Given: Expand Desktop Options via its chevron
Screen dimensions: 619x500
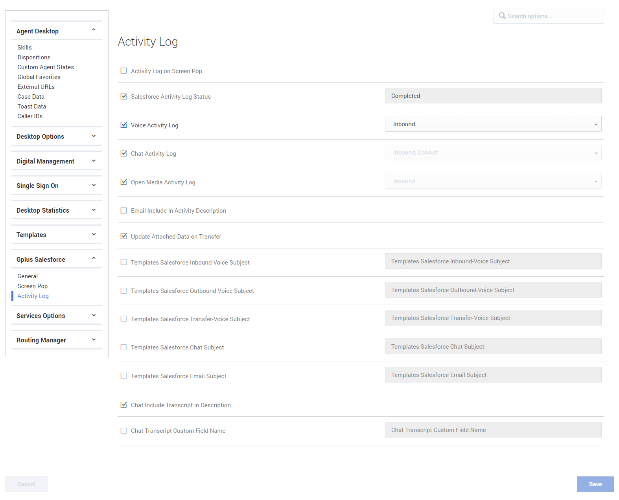Looking at the screenshot, I should point(94,136).
